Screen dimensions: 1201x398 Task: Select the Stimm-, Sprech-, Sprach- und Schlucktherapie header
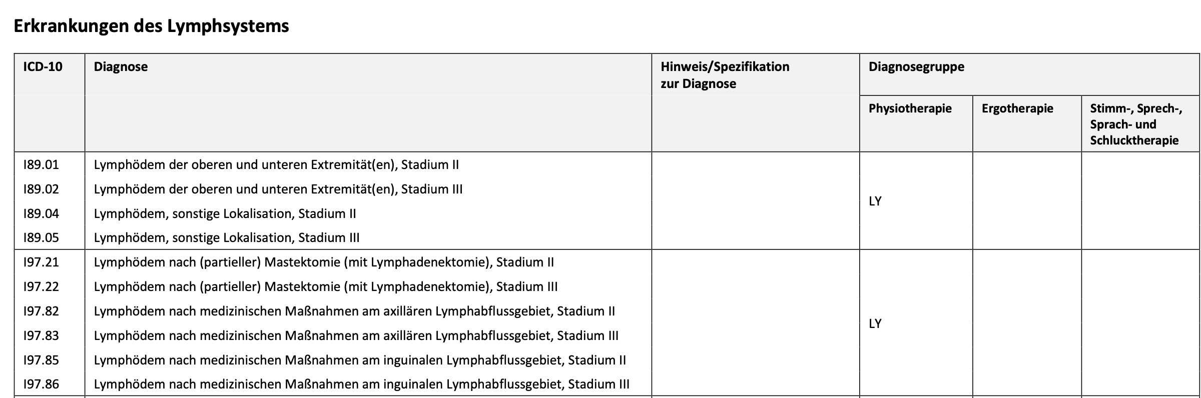click(x=1136, y=124)
